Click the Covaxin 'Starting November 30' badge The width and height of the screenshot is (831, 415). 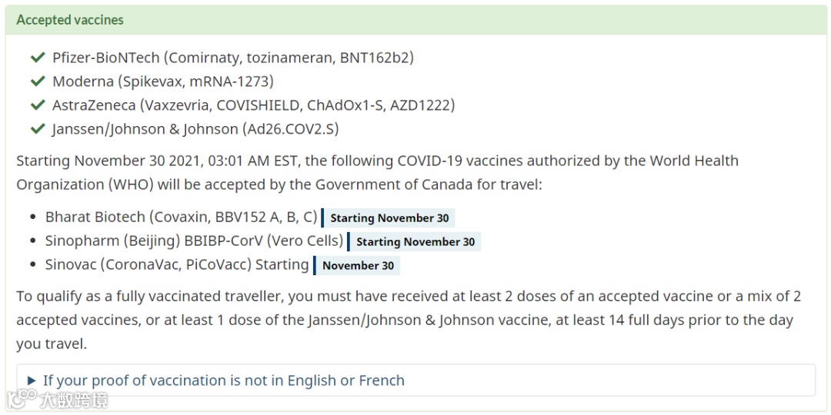pyautogui.click(x=389, y=218)
